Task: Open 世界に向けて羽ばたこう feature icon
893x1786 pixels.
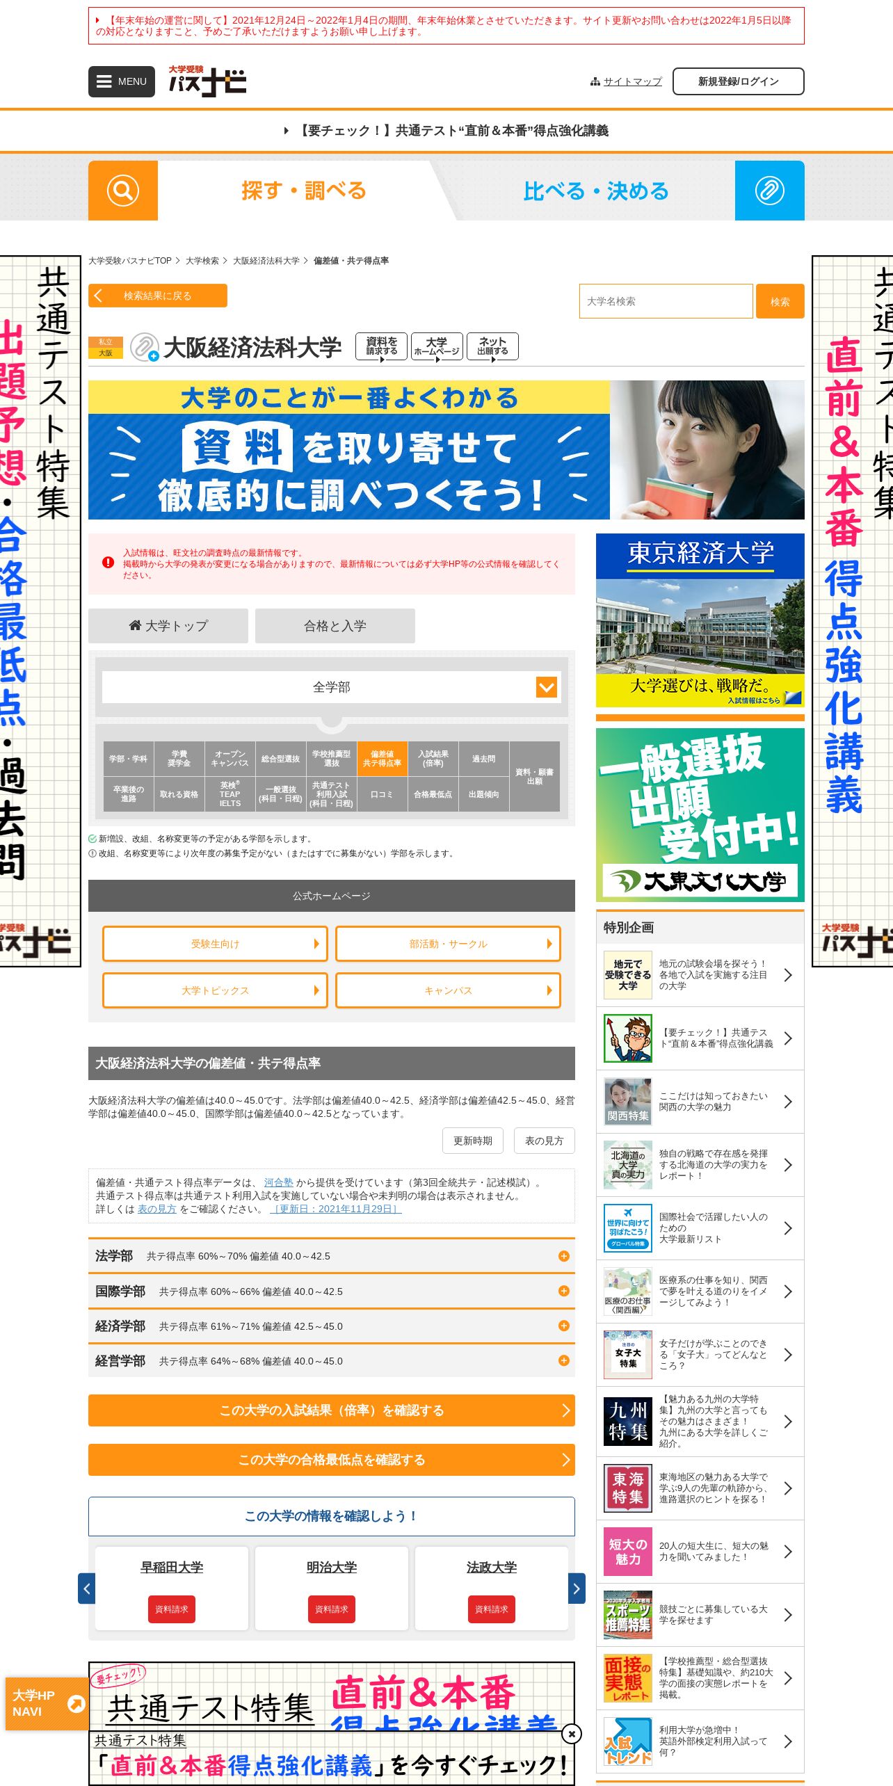Action: click(x=628, y=1228)
